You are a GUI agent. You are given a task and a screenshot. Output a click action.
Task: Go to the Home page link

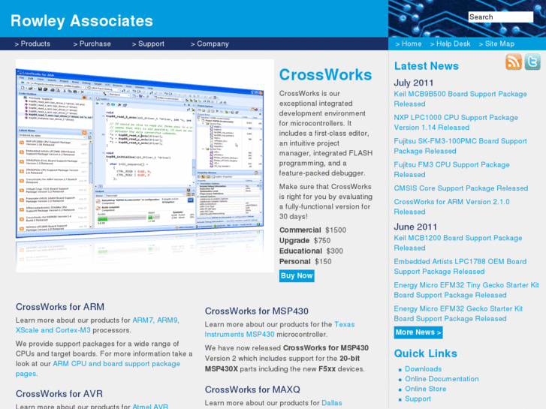pos(409,44)
